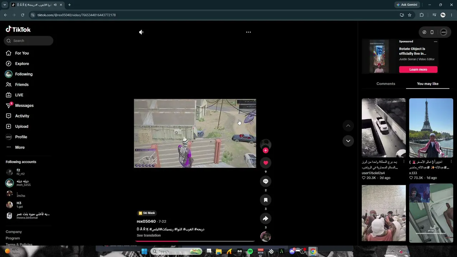This screenshot has width=457, height=257.
Task: Open the white car on bridge video
Action: point(384,128)
